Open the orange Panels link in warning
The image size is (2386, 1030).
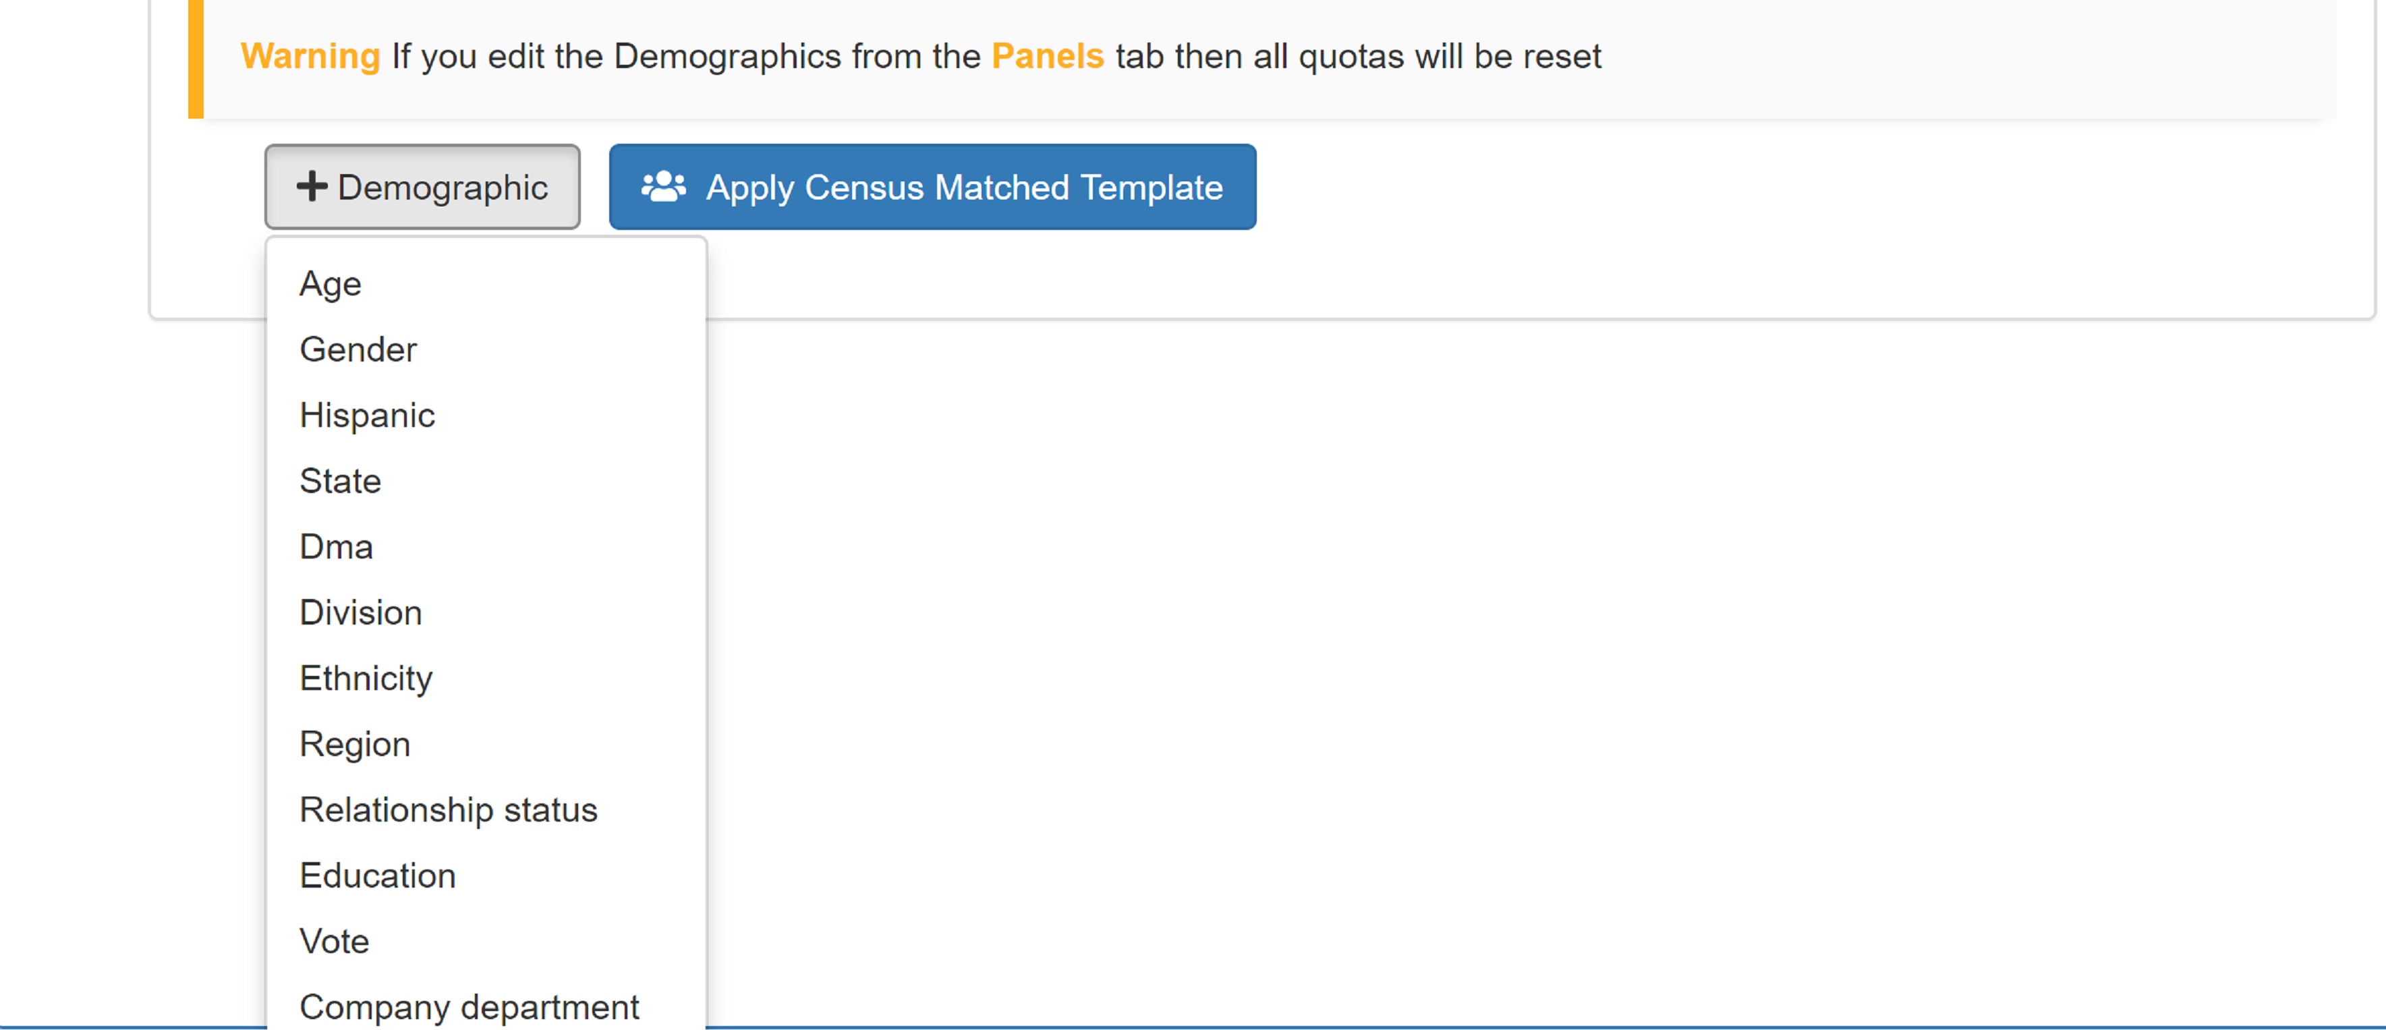(x=1047, y=57)
